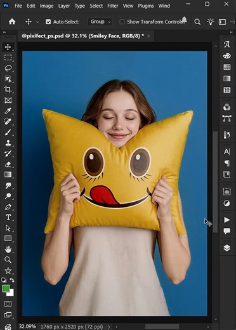Reset default foreground and background colors
Screen dimensions: 236x330
4,280
